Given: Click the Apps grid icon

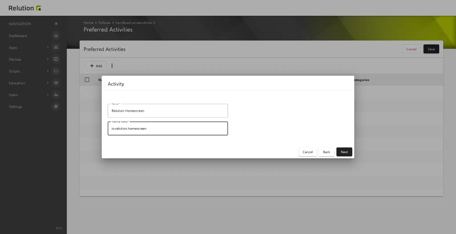Looking at the screenshot, I should pos(56,48).
